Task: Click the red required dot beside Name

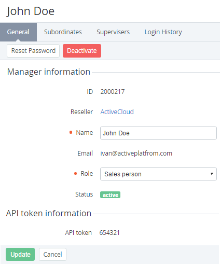Action: 71,132
